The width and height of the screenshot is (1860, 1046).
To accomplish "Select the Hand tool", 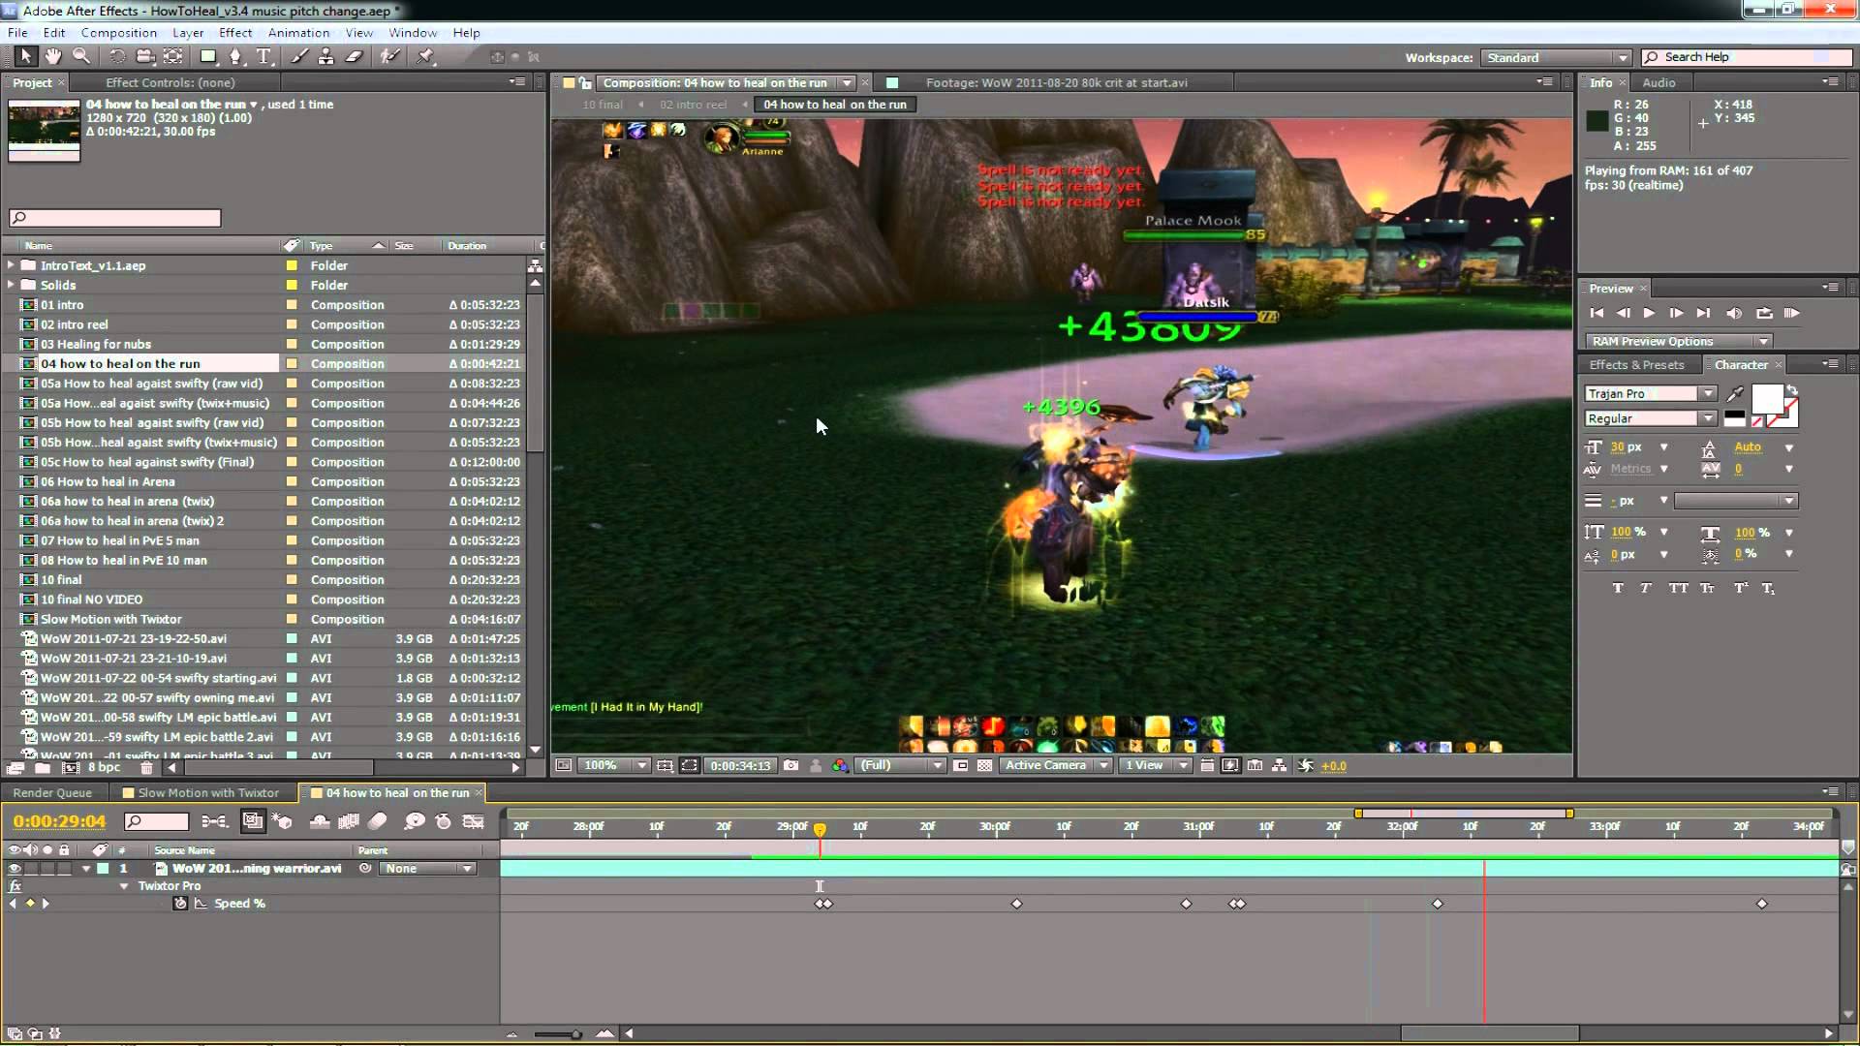I will click(x=53, y=57).
